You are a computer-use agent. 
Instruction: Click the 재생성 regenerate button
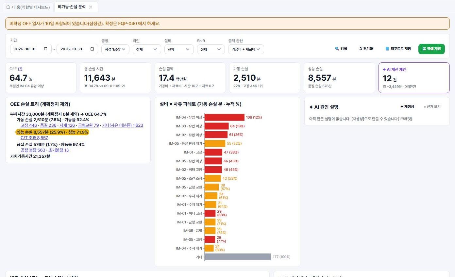point(407,107)
